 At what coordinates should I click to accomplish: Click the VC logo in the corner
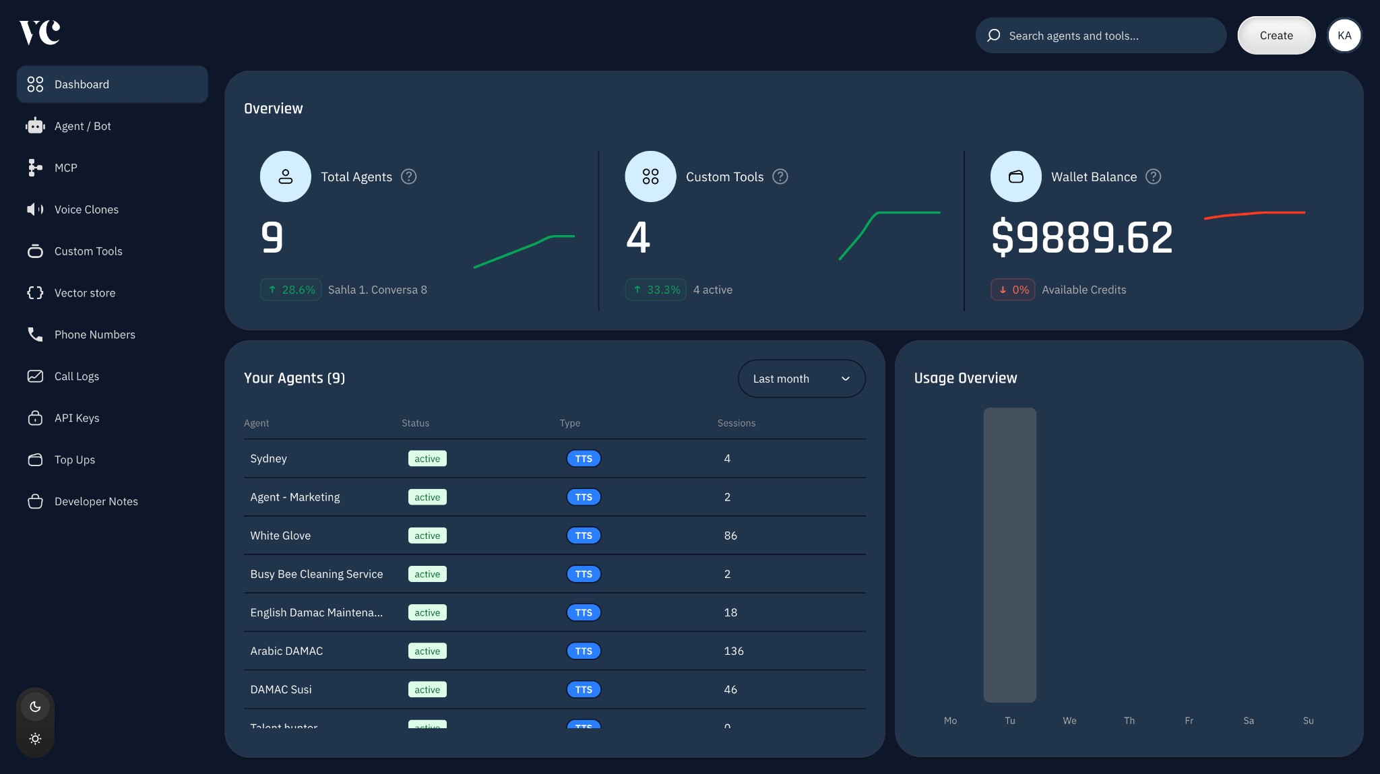point(40,32)
